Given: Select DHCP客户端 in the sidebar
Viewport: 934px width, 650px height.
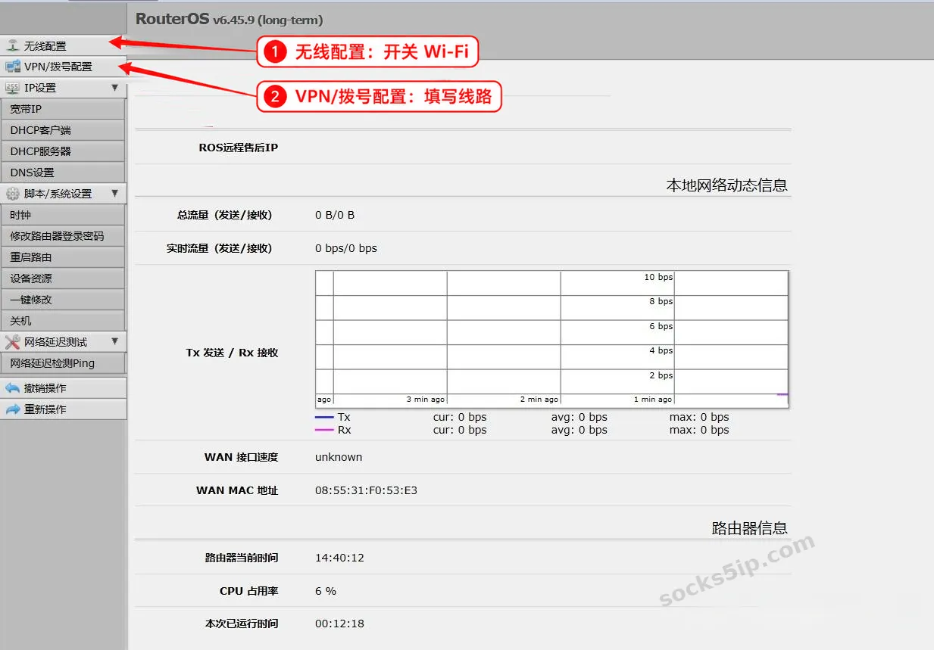Looking at the screenshot, I should coord(63,130).
